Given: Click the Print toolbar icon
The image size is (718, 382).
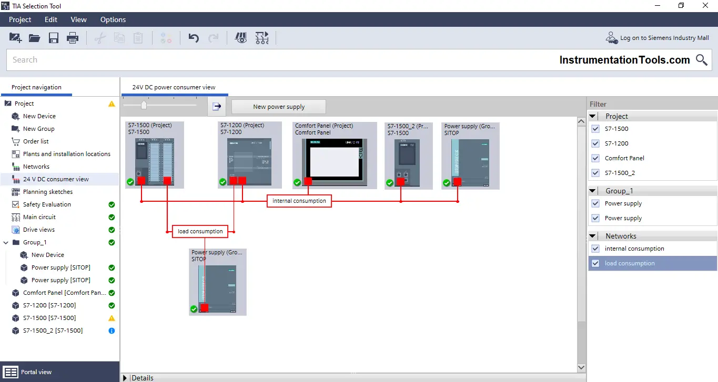Looking at the screenshot, I should pyautogui.click(x=73, y=38).
